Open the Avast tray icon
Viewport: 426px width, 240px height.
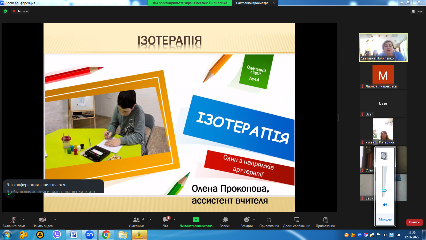[x=347, y=235]
